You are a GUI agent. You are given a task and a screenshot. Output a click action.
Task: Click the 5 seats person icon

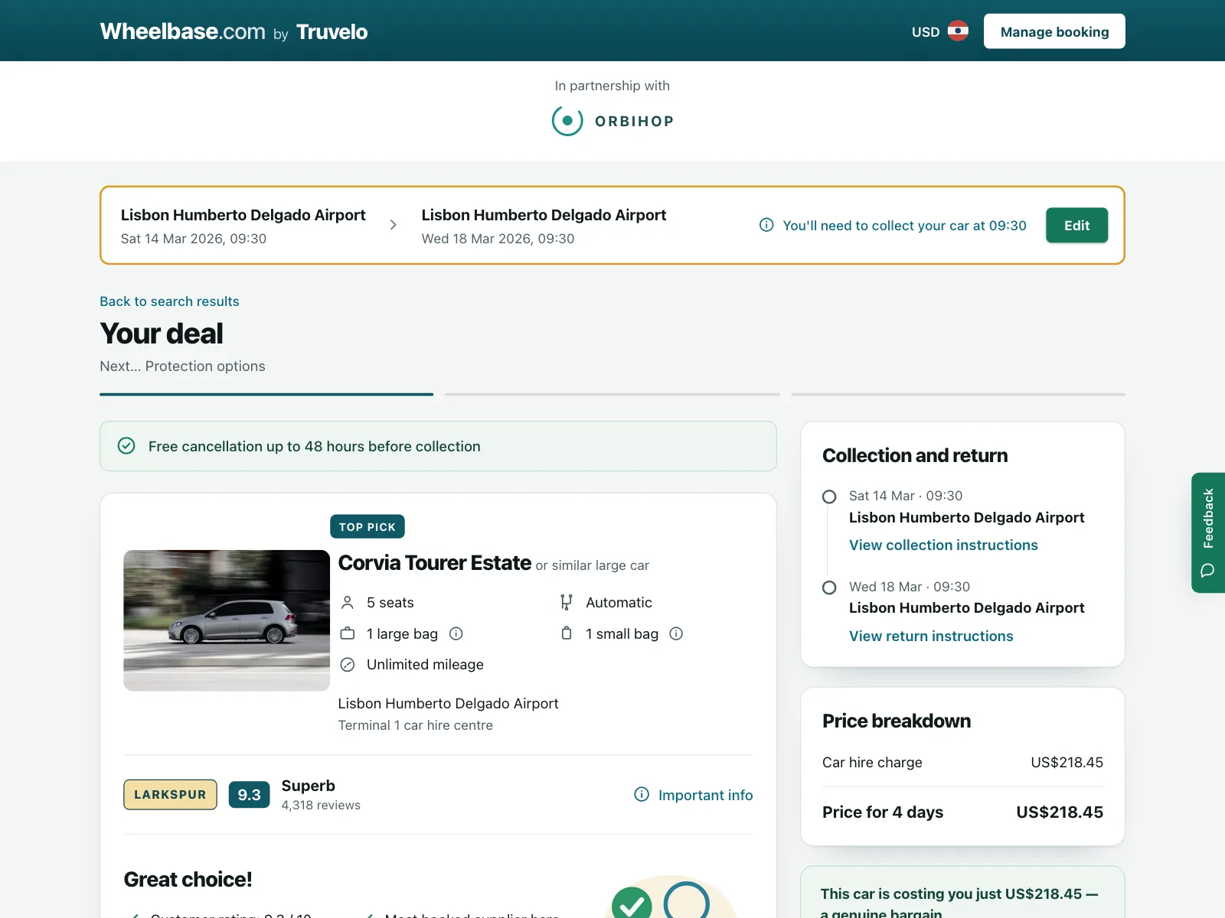(x=348, y=603)
